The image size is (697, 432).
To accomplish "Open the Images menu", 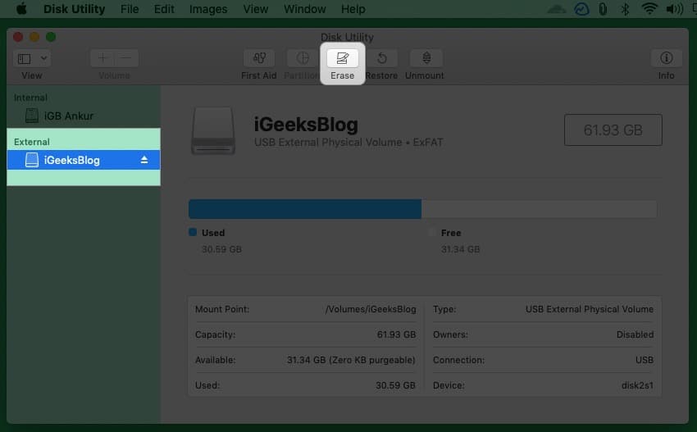I will click(x=208, y=9).
